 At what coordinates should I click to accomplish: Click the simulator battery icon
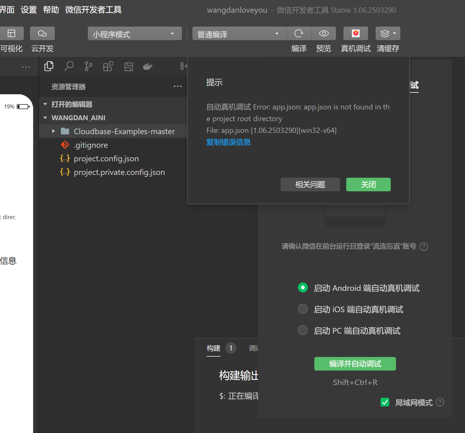pyautogui.click(x=23, y=107)
